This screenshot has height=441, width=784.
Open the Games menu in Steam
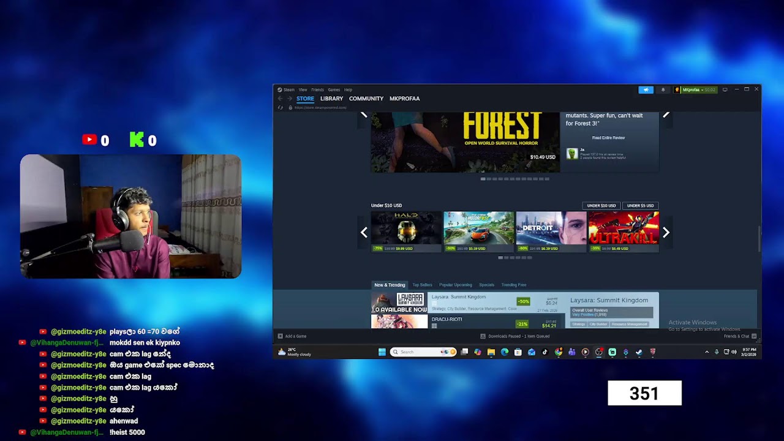[x=334, y=89]
